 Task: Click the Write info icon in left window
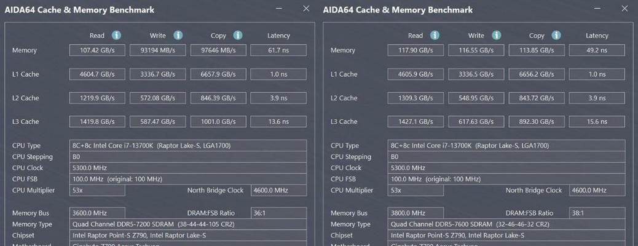178,36
